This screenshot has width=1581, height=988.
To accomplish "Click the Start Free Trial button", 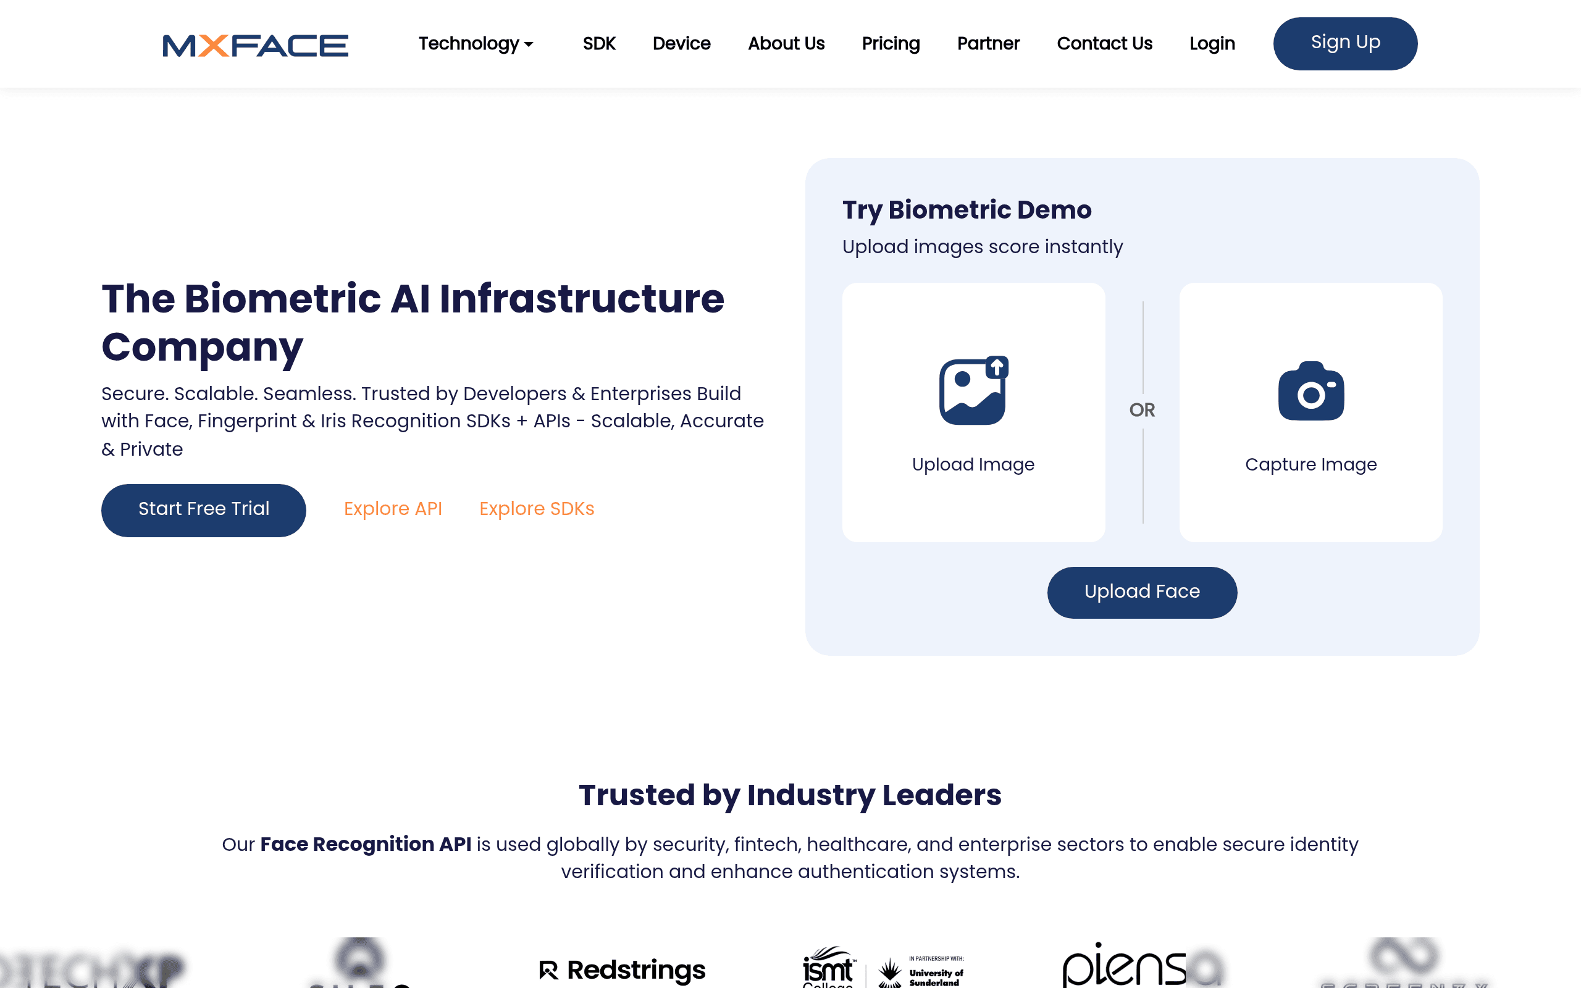I will pos(204,510).
